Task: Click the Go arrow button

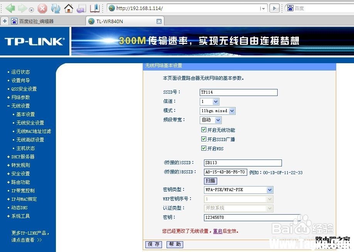Action: (x=275, y=8)
